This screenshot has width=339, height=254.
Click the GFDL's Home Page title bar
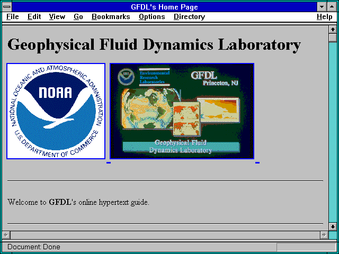[x=164, y=7]
